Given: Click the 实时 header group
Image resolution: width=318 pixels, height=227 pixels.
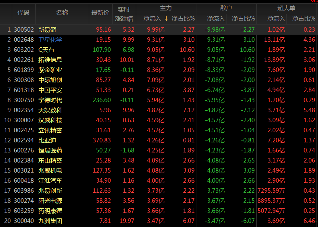Looking at the screenshot, I should (x=124, y=9).
